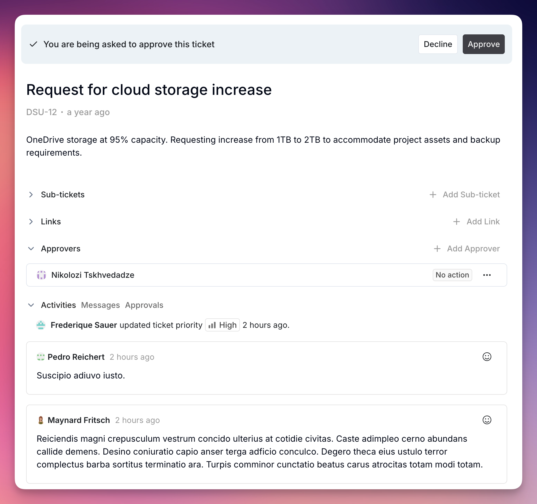The width and height of the screenshot is (537, 504).
Task: Click Maynard Fritsch's comment body text
Action: 260,452
